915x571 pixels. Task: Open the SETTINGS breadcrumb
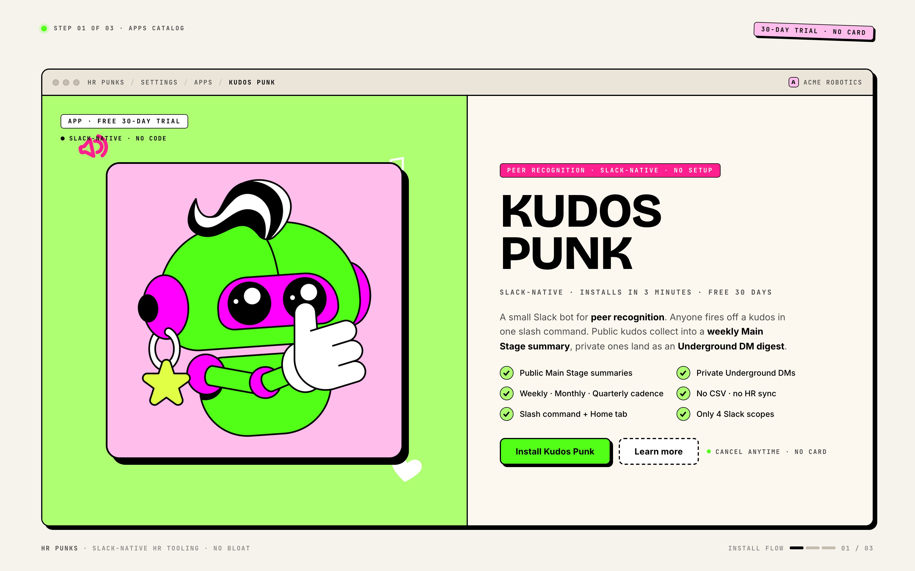click(159, 82)
